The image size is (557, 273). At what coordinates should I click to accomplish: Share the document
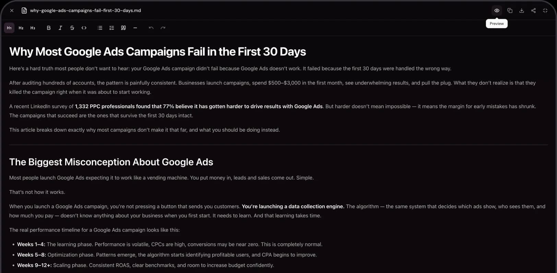pos(533,11)
